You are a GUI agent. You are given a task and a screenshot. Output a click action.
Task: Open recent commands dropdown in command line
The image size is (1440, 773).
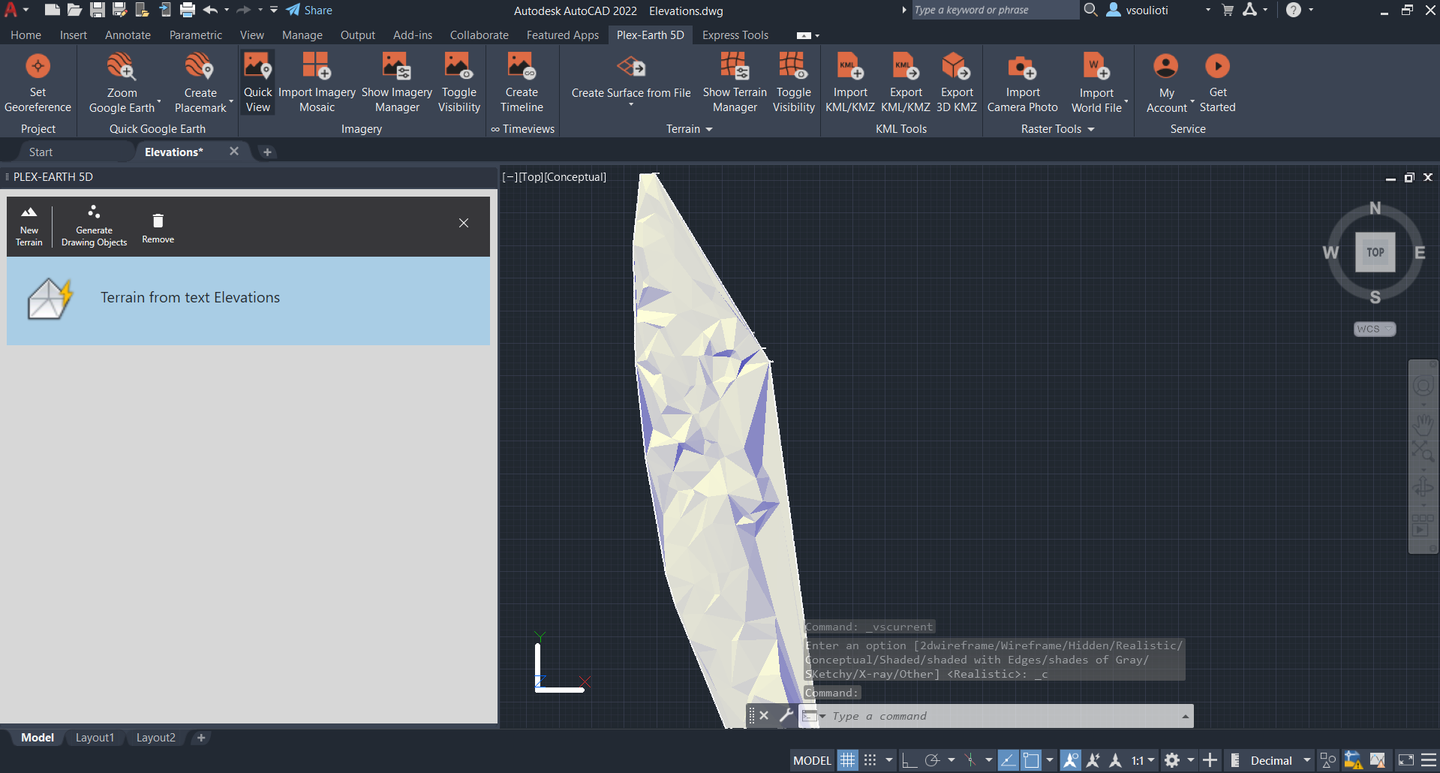(x=822, y=717)
